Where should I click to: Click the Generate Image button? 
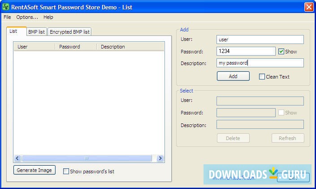(35, 170)
